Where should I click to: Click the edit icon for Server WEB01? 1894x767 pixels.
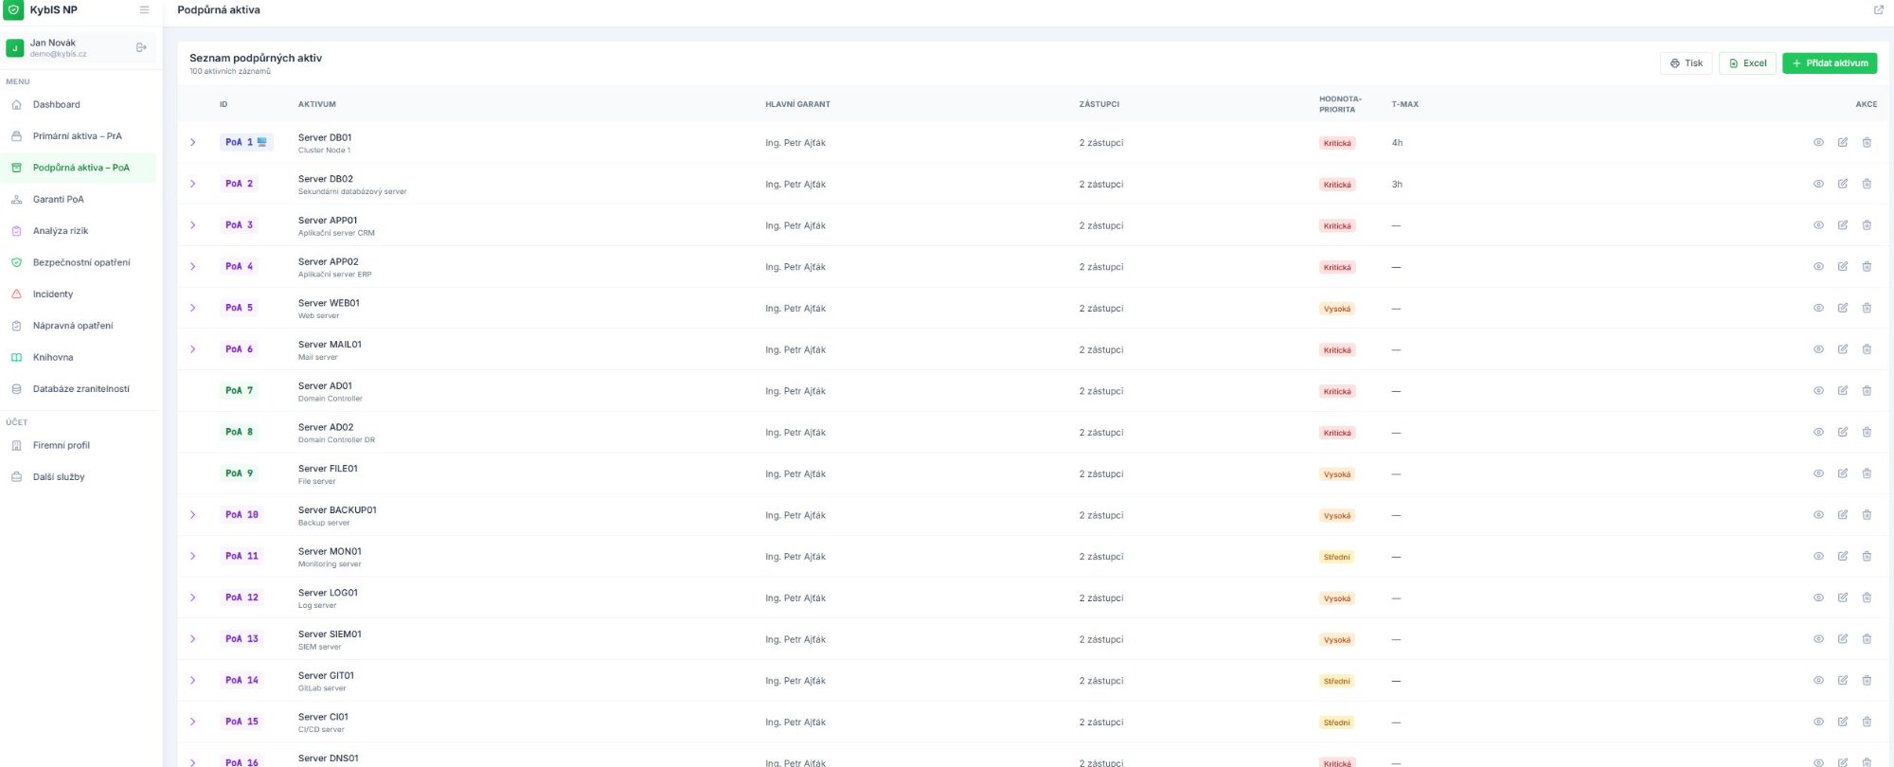coord(1842,308)
